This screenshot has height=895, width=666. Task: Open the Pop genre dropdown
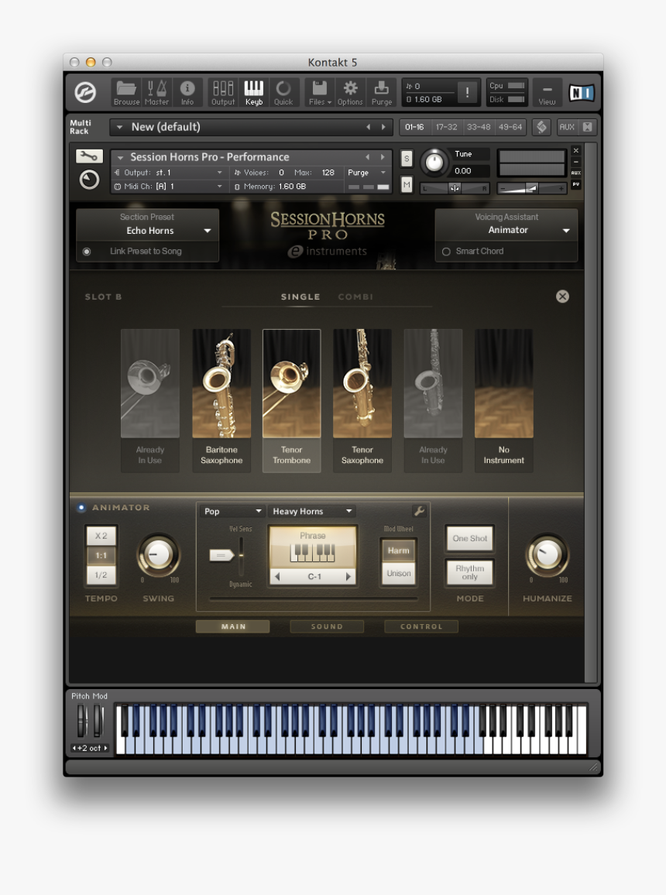point(232,511)
